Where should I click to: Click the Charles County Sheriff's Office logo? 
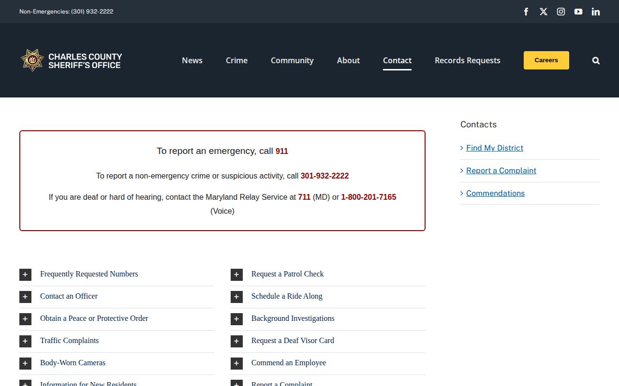(71, 60)
